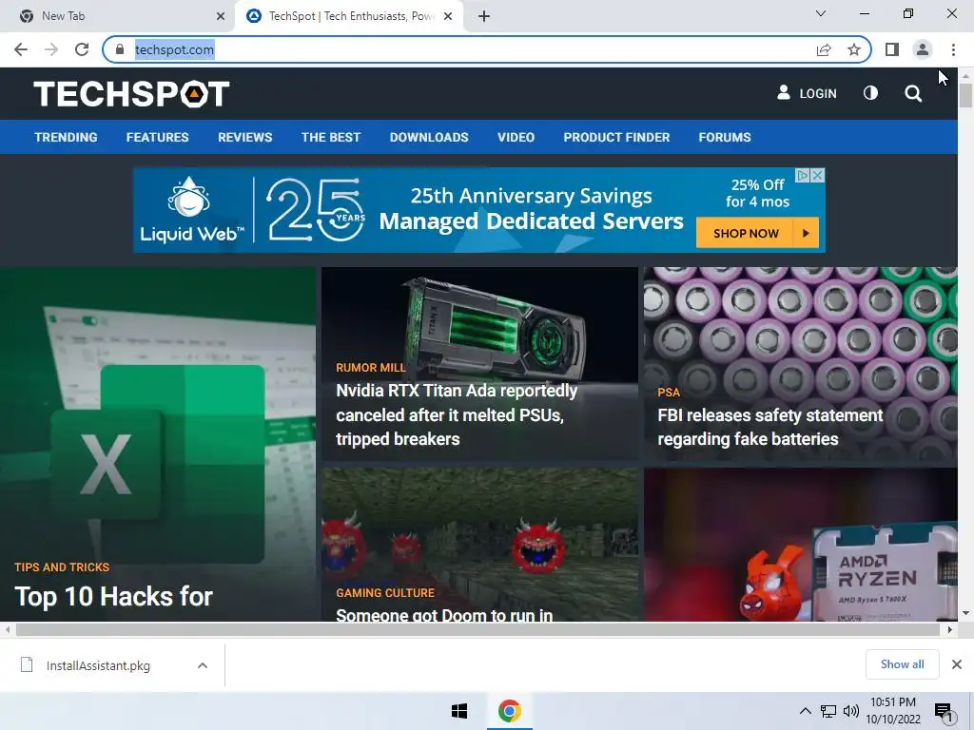
Task: Click the Chrome taskbar icon
Action: 510,711
